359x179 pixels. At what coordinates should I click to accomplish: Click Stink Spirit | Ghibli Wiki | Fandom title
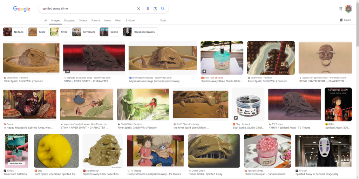23,81
